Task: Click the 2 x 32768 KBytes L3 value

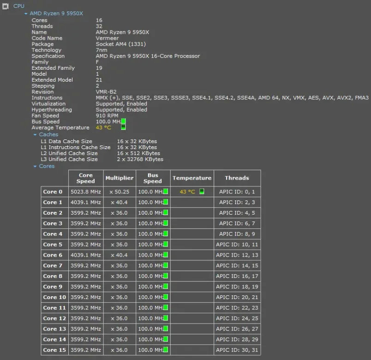Action: (140, 159)
